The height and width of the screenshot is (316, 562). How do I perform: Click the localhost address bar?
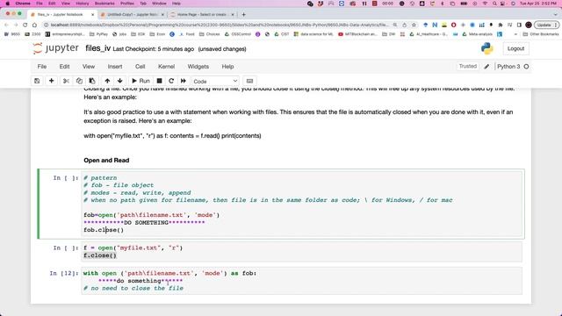pos(219,25)
